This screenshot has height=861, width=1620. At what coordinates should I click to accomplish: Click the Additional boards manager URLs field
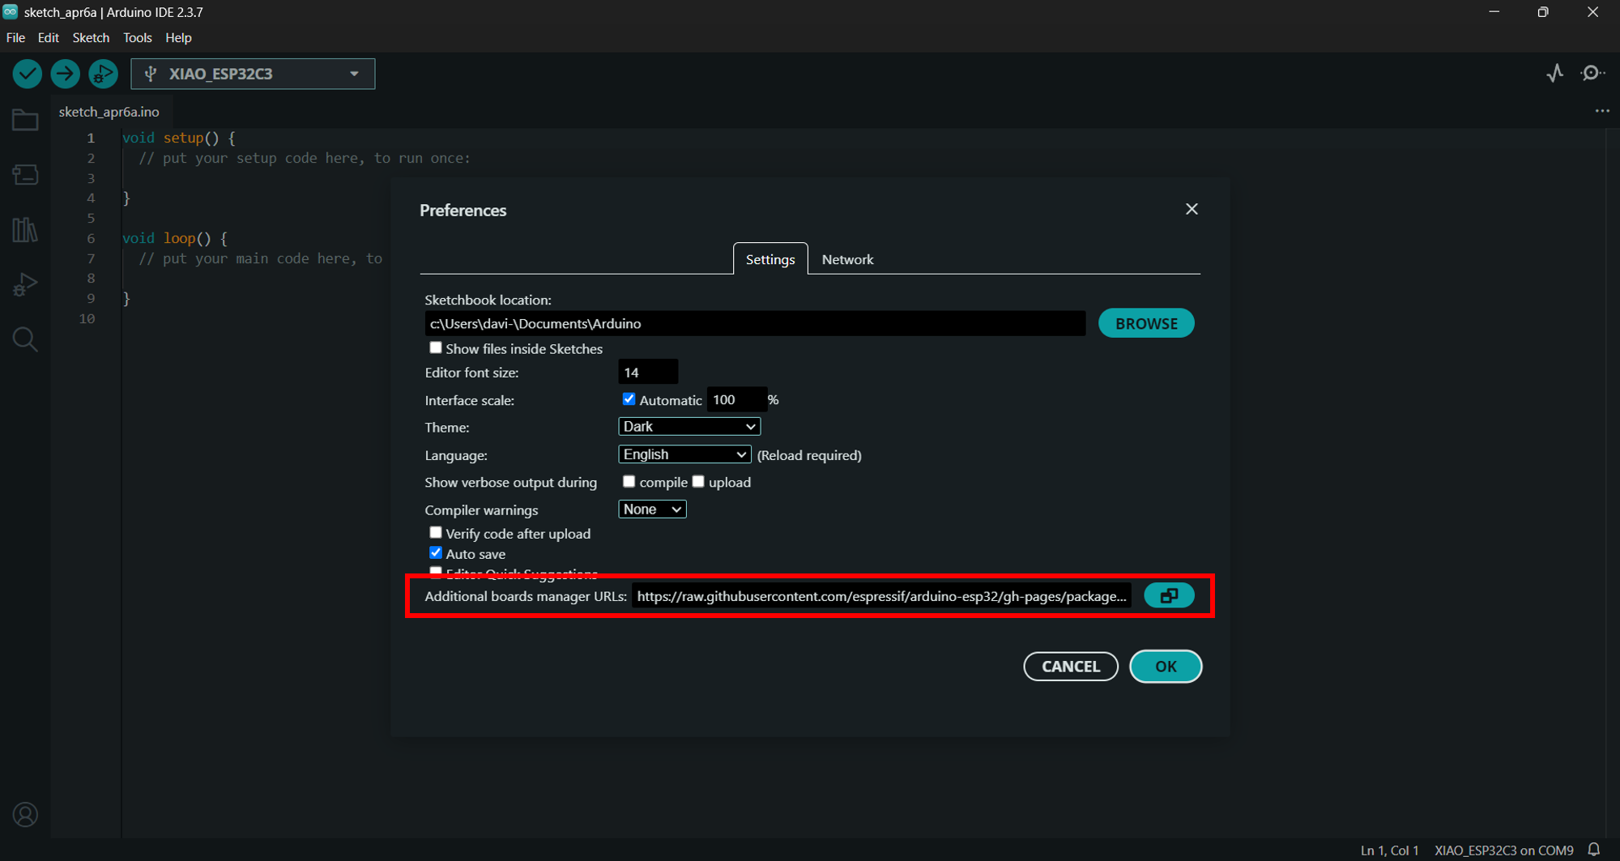[x=881, y=596]
